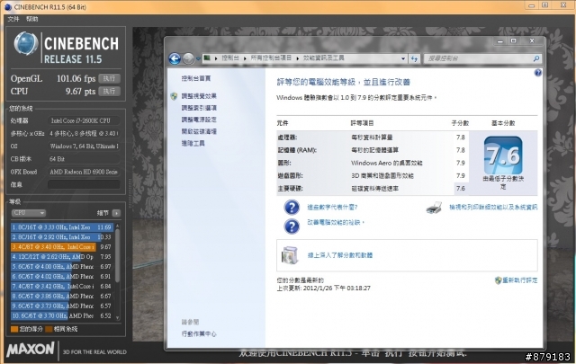This screenshot has height=364, width=576.
Task: Click Re-run the assessment link
Action: (520, 280)
